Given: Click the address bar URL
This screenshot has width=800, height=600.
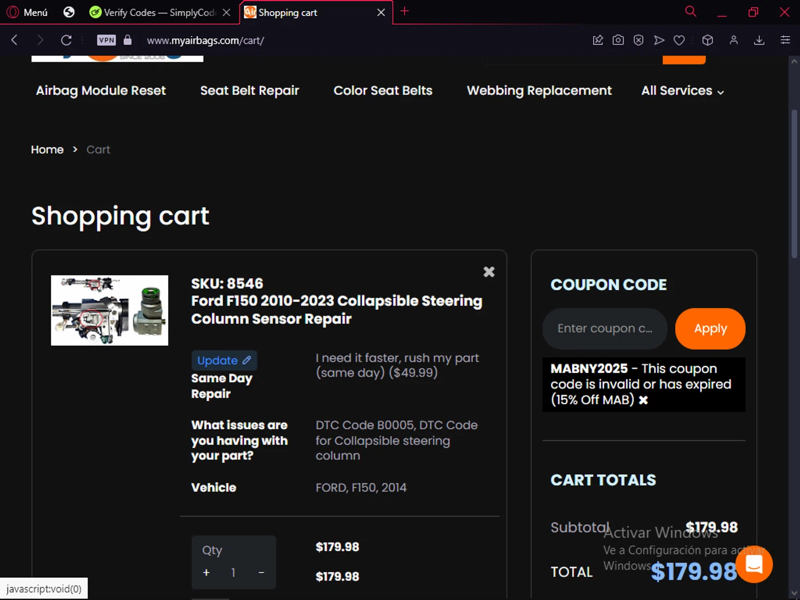Looking at the screenshot, I should point(205,41).
